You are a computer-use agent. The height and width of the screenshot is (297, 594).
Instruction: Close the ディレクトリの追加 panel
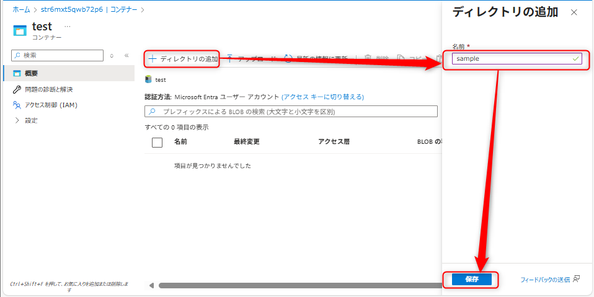click(x=574, y=12)
